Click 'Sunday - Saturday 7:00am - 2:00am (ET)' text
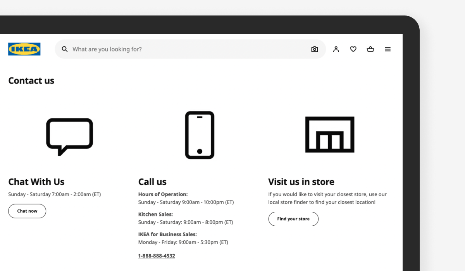The height and width of the screenshot is (271, 465). [x=55, y=194]
